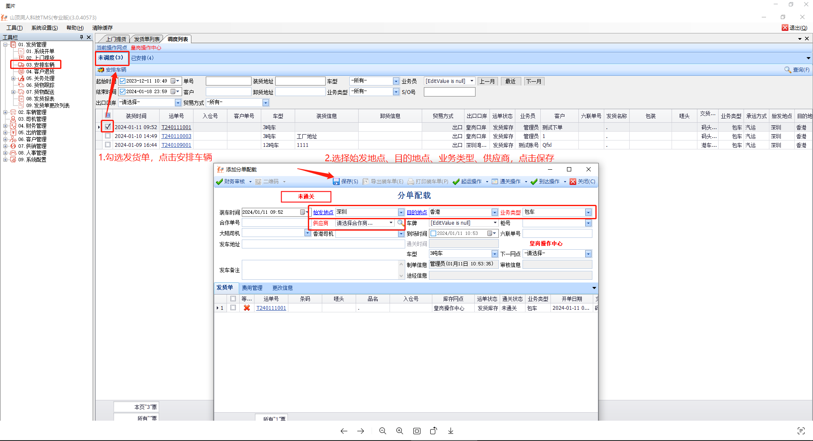Click the 发车地址 input field
The width and height of the screenshot is (813, 441).
click(323, 244)
